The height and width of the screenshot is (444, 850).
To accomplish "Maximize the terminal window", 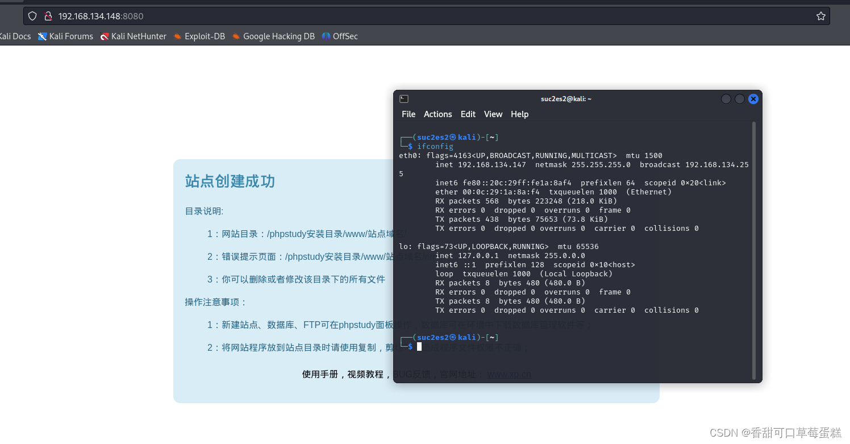I will tap(740, 99).
